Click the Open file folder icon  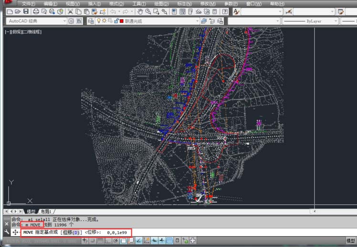(x=17, y=11)
